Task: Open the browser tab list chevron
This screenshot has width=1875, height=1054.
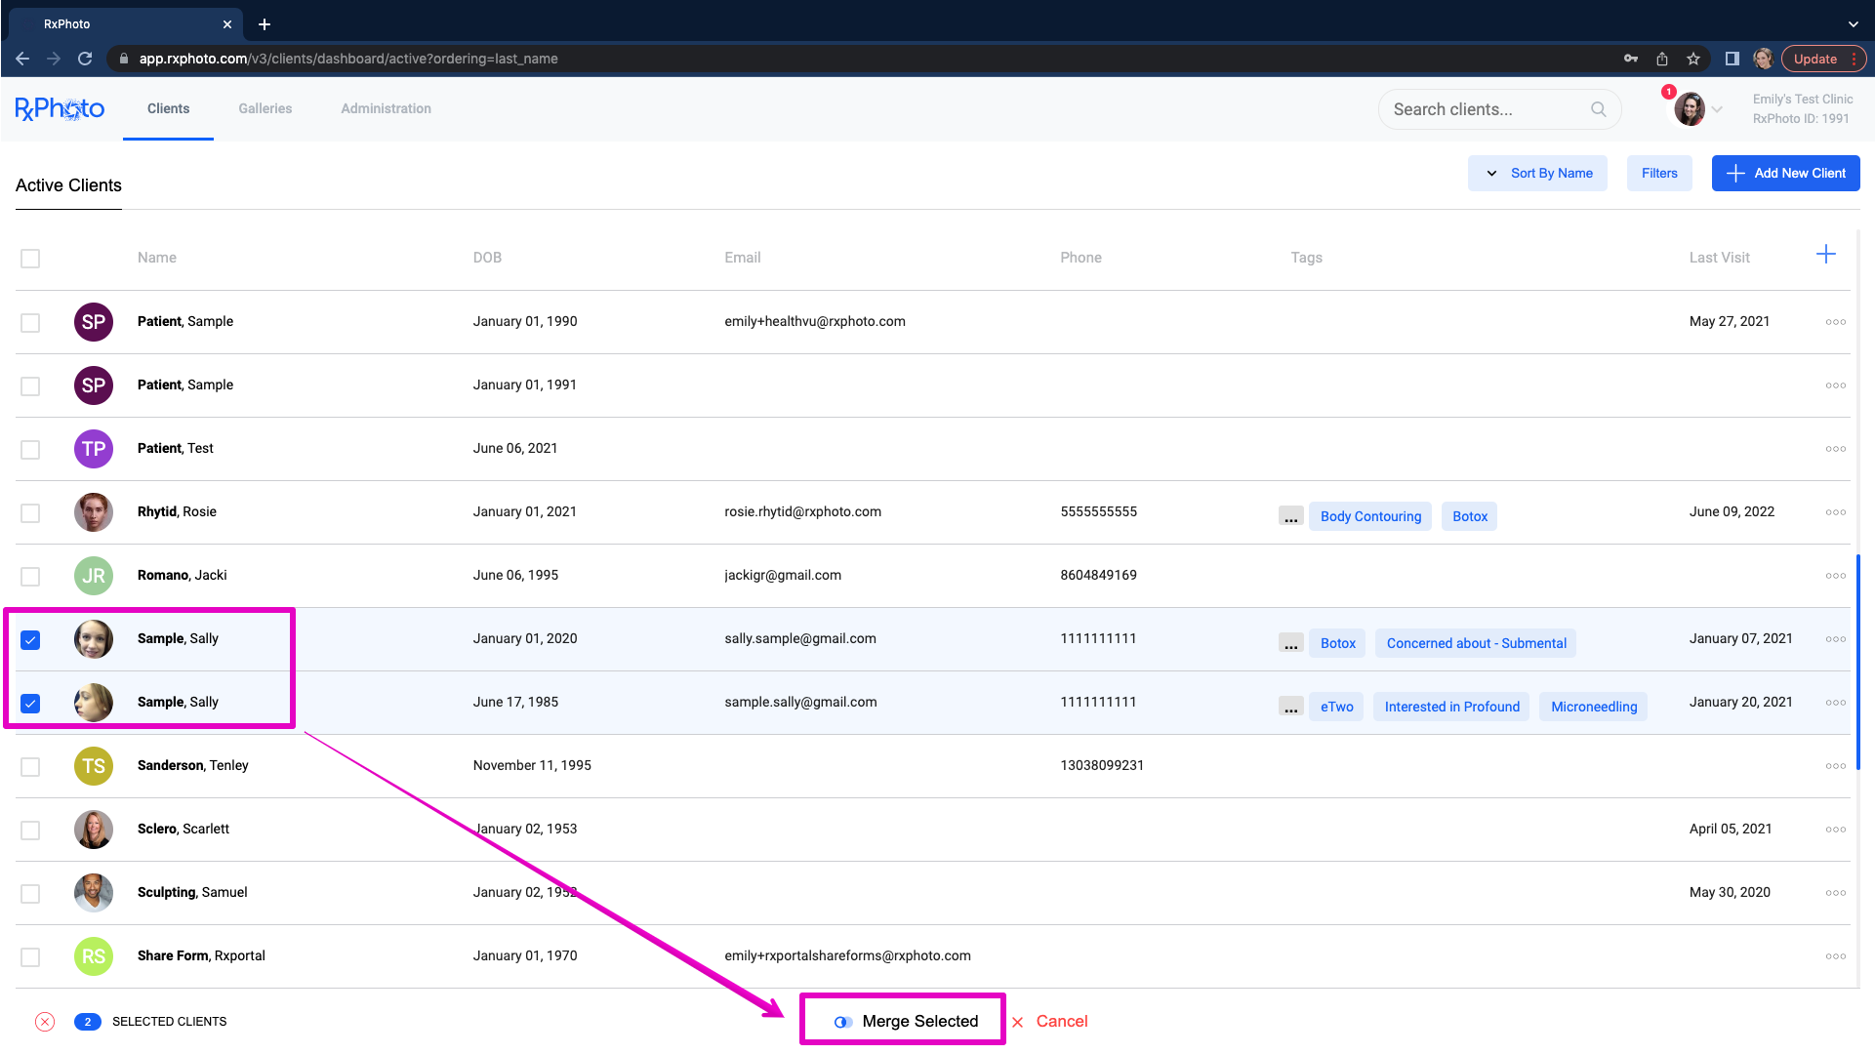Action: (1853, 23)
